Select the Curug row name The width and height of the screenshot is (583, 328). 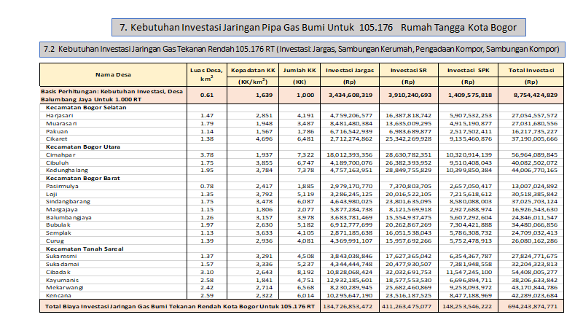[x=55, y=241]
